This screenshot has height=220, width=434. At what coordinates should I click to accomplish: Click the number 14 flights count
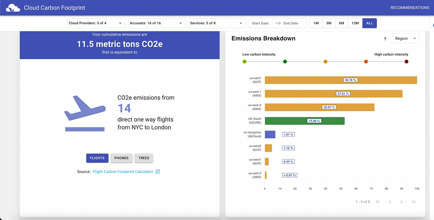coord(124,108)
